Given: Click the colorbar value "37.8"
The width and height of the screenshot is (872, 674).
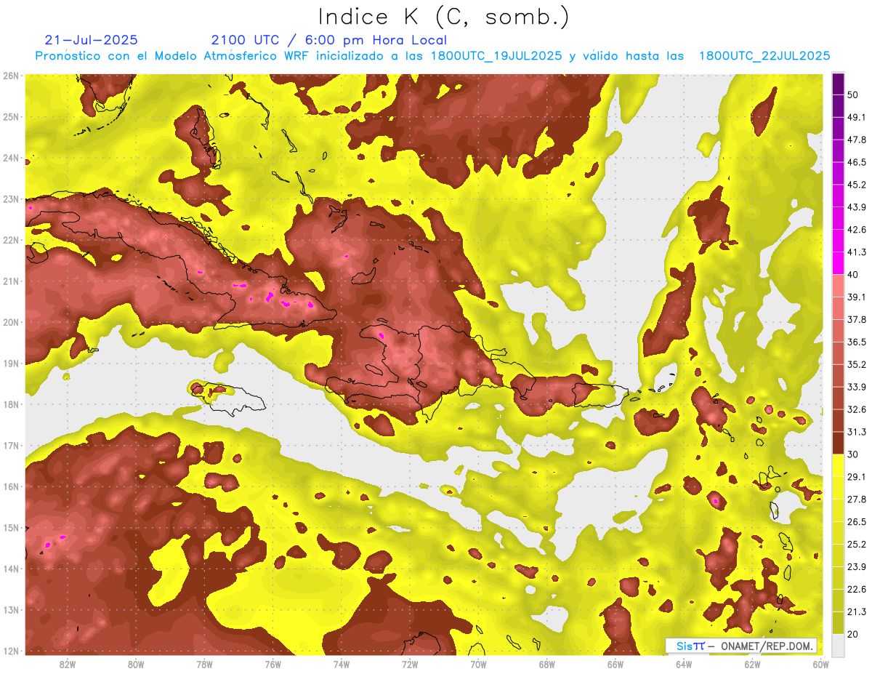Looking at the screenshot, I should [x=856, y=319].
